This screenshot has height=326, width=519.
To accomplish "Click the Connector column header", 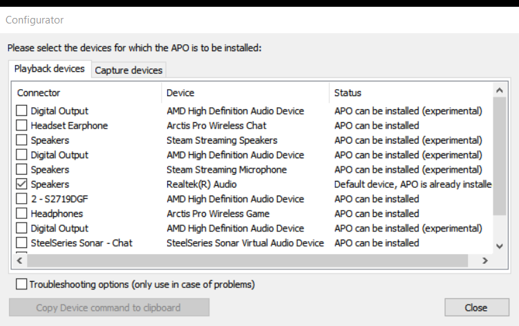I will [x=86, y=93].
